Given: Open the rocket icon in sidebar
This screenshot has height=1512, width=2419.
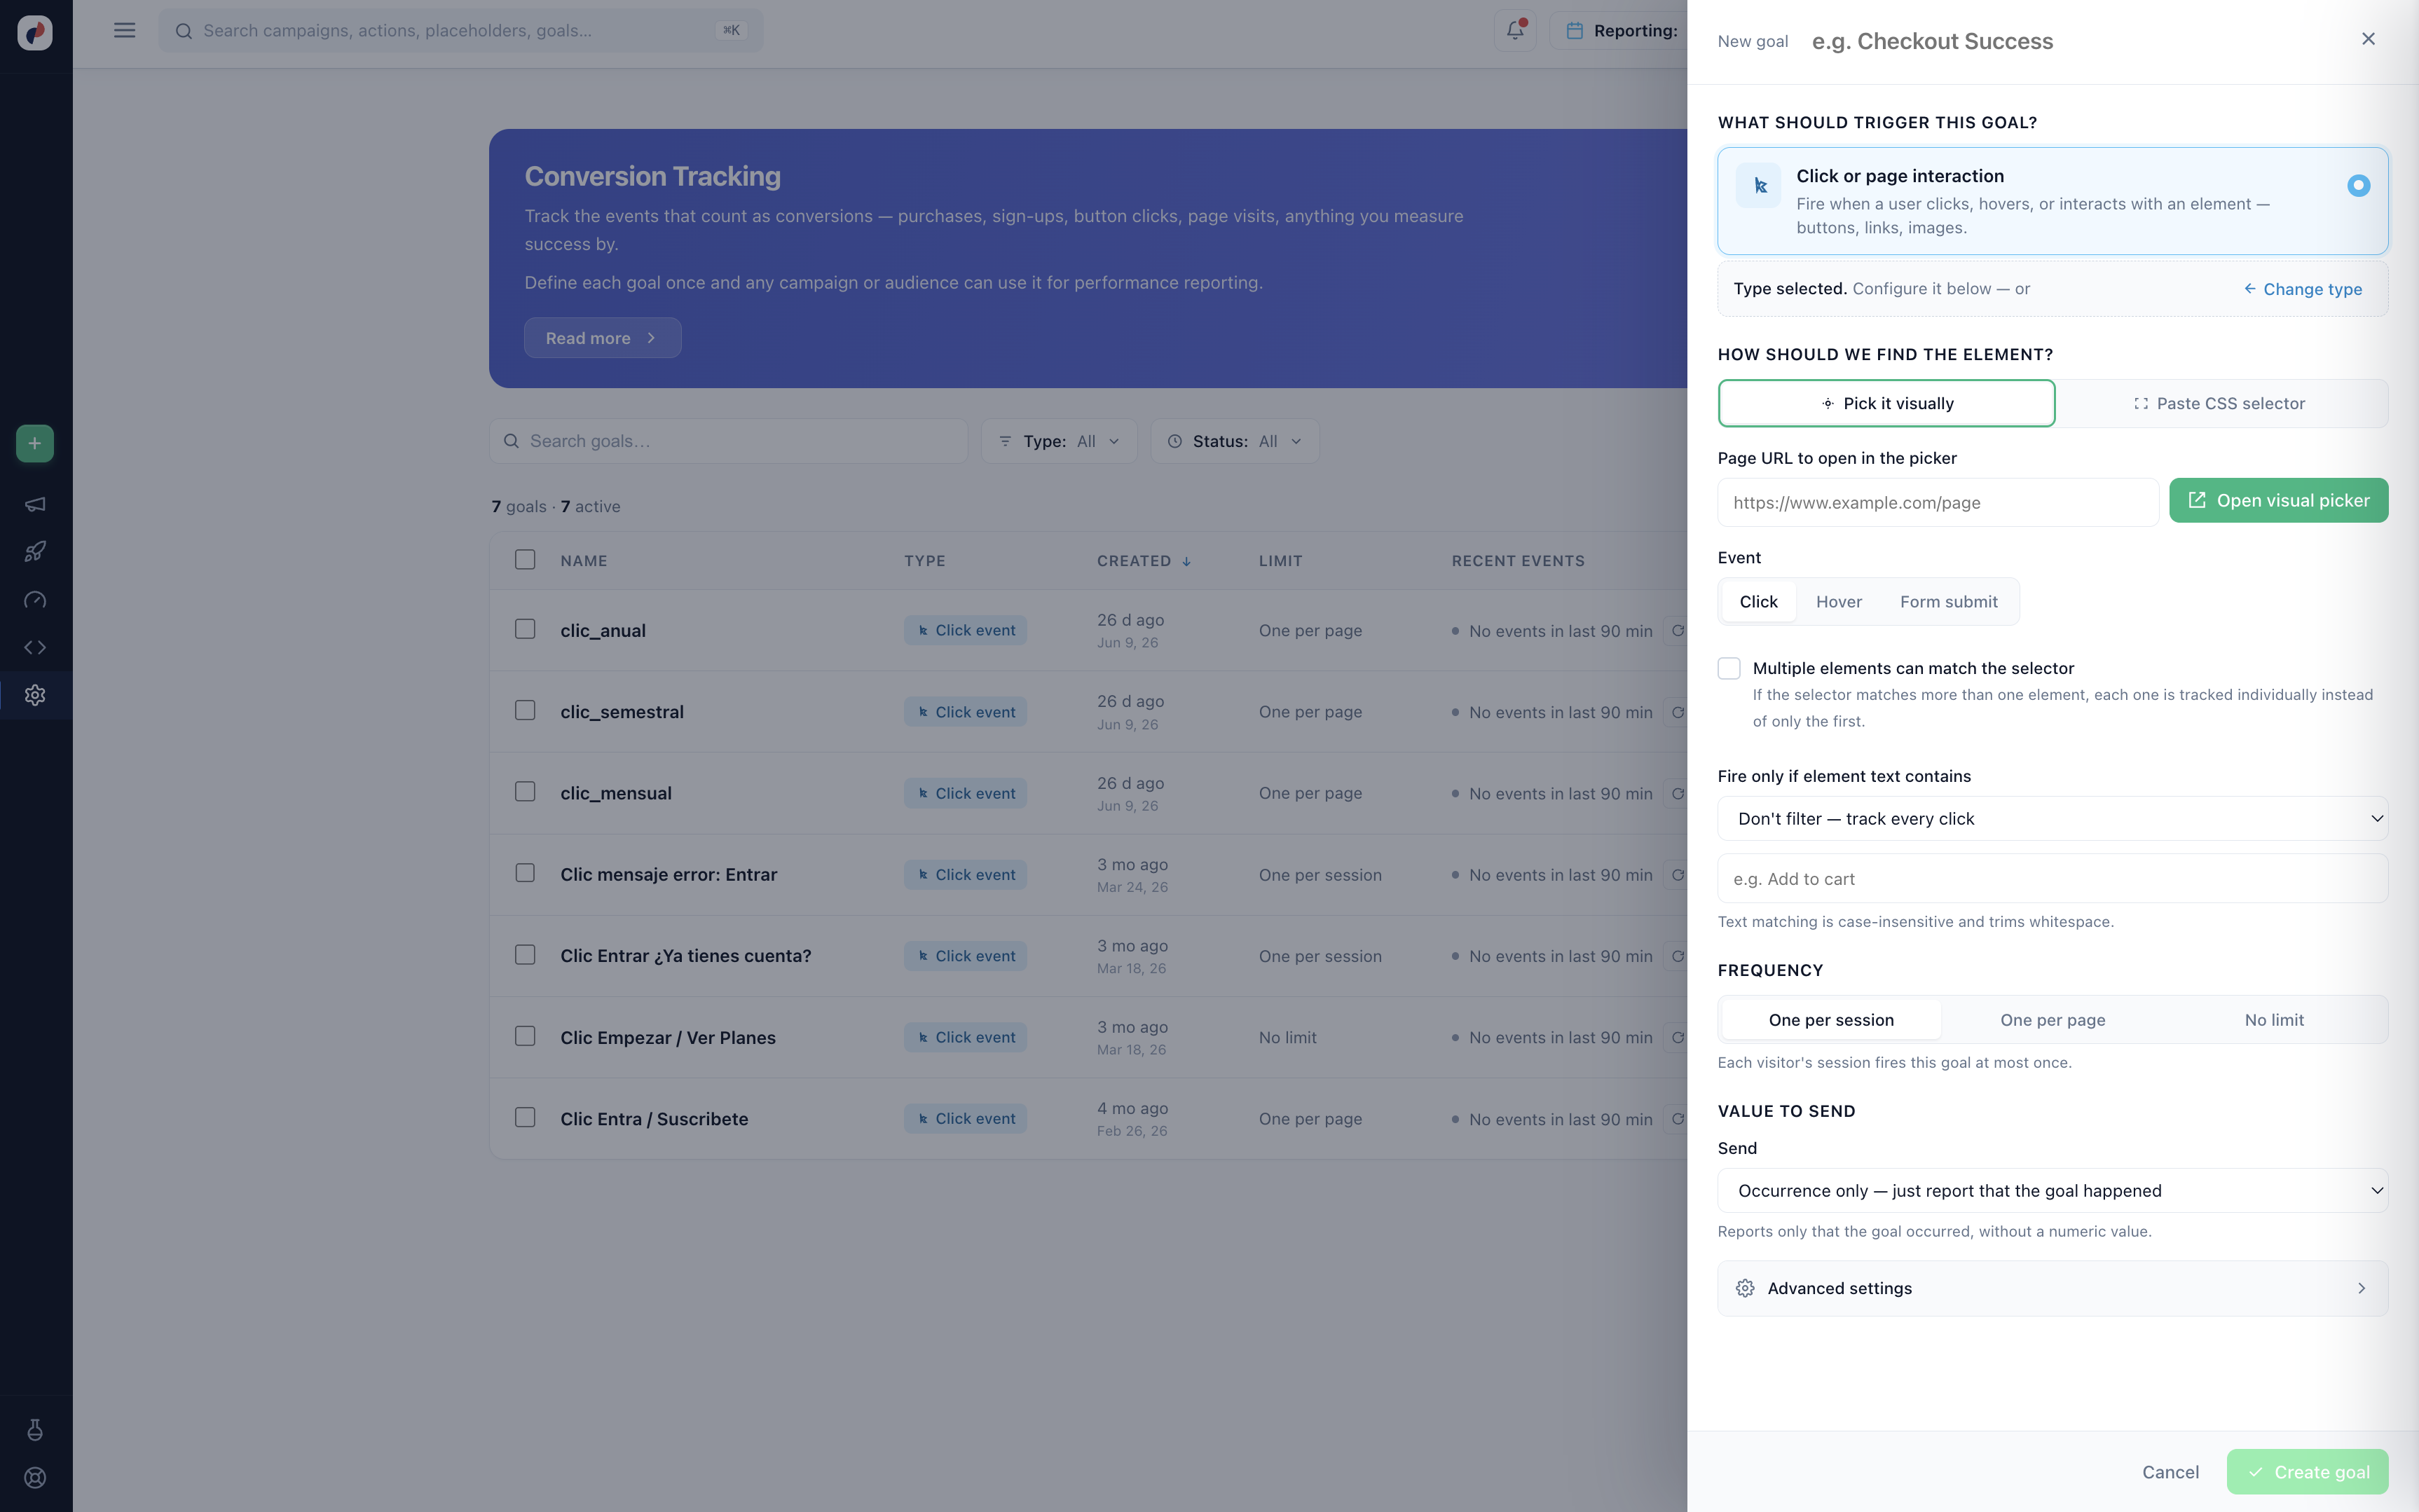Looking at the screenshot, I should 35,551.
